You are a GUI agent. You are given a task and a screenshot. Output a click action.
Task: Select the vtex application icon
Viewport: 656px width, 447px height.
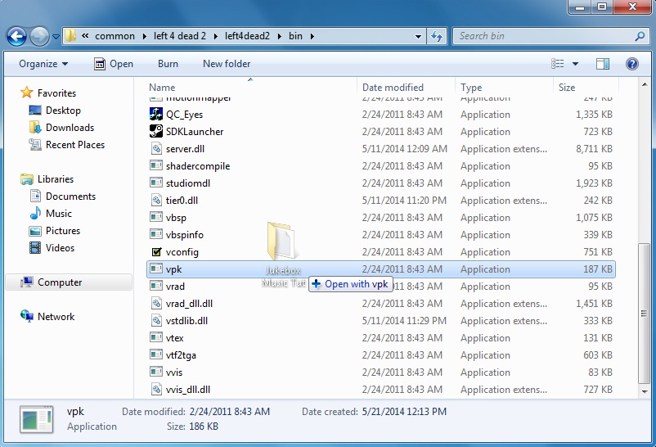(x=156, y=337)
